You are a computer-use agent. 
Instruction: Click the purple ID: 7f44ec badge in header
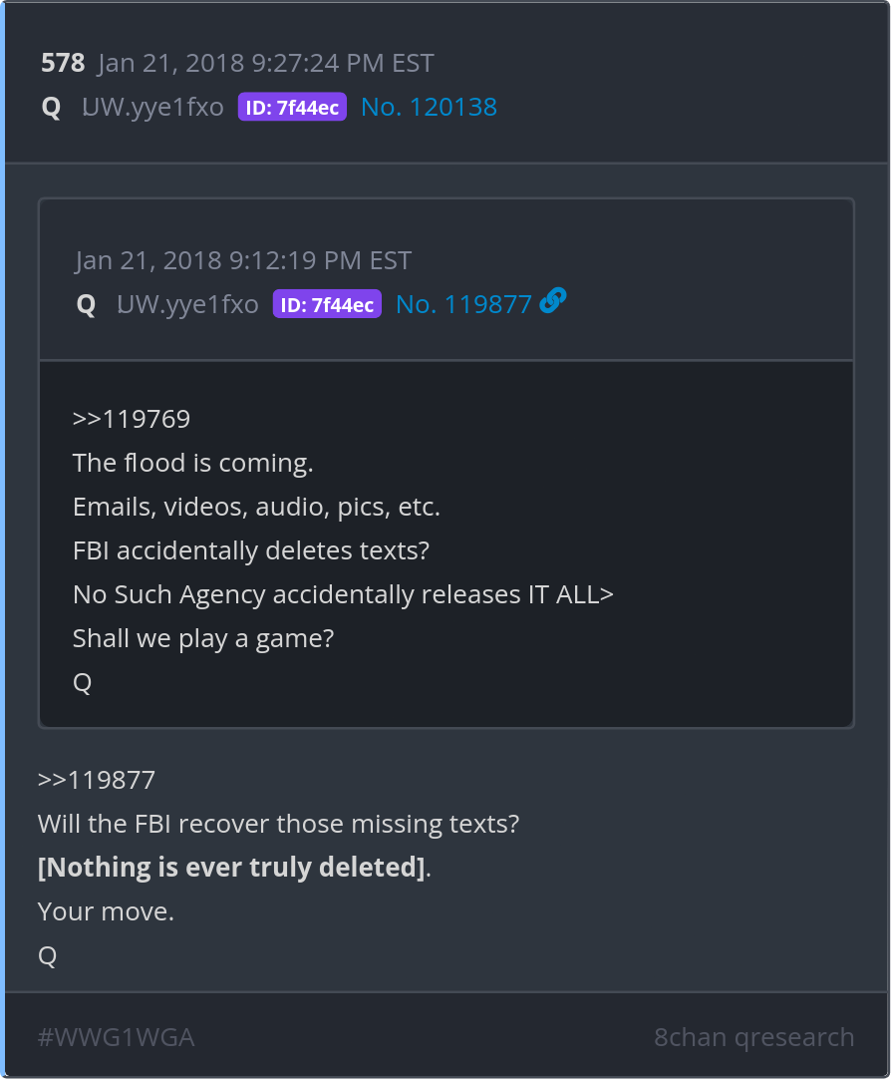coord(292,108)
